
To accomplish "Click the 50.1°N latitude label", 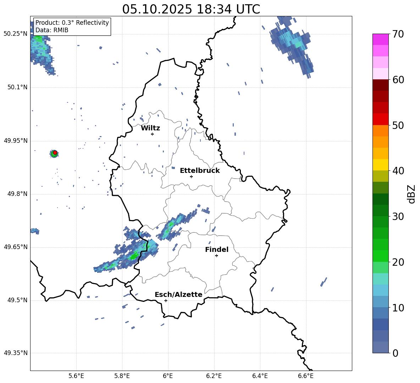I will pyautogui.click(x=17, y=87).
